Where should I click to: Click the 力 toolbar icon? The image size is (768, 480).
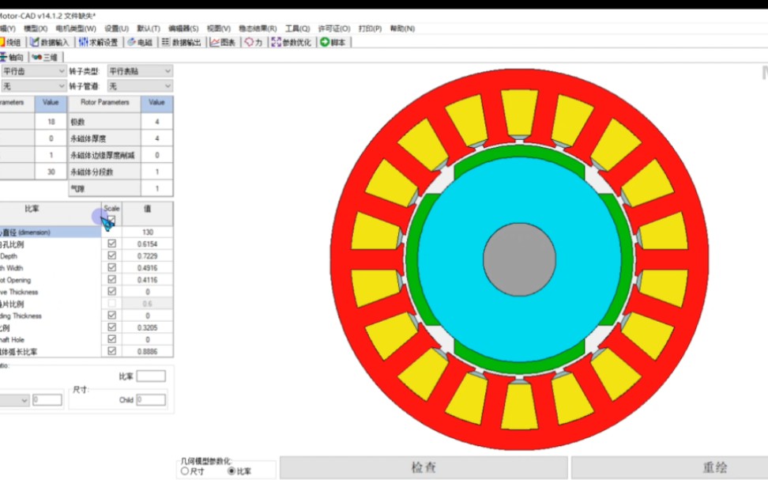pos(254,42)
